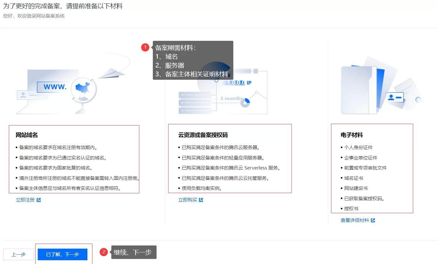Screen dimensions: 438x264
Task: Click the 上一步 button
Action: click(x=18, y=254)
